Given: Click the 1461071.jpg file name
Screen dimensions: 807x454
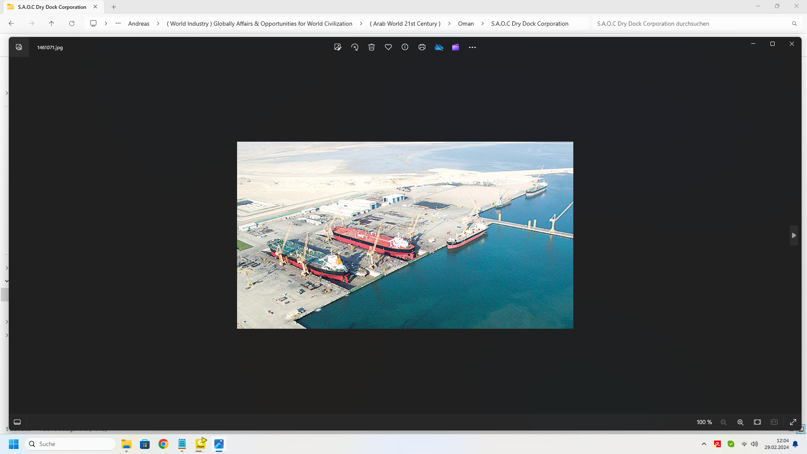Looking at the screenshot, I should tap(50, 48).
